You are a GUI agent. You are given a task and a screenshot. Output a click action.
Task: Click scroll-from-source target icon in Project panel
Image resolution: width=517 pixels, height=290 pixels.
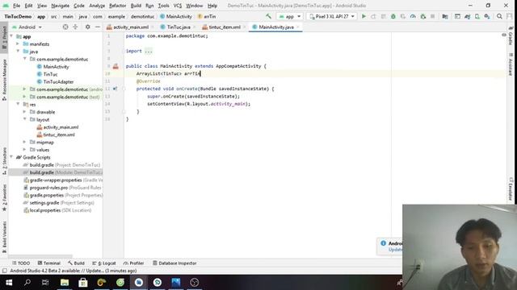(65, 27)
